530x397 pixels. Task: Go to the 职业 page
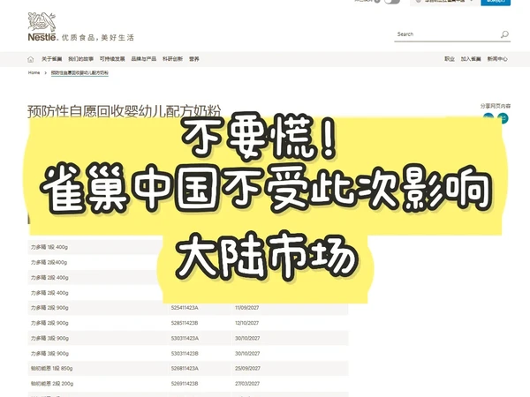[450, 59]
